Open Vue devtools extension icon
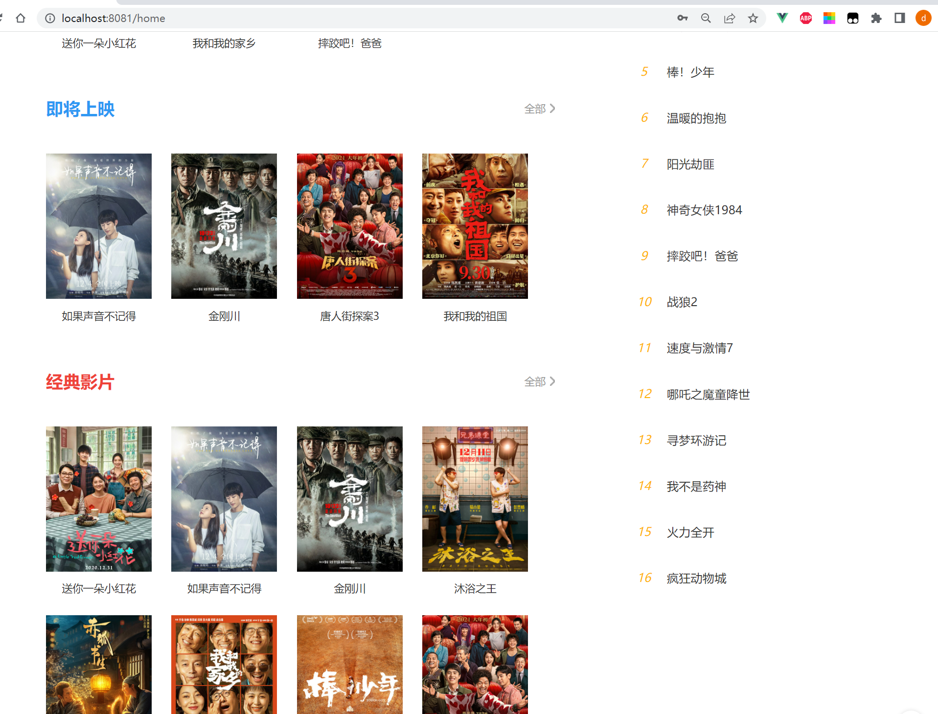The width and height of the screenshot is (938, 714). (782, 18)
